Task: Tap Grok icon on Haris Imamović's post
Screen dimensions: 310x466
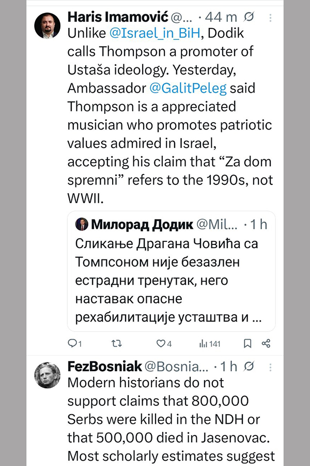Action: click(248, 18)
